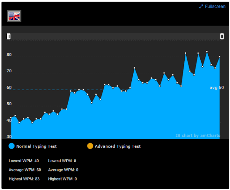Select the US/UK English flag icon
This screenshot has width=230, height=190.
[14, 16]
